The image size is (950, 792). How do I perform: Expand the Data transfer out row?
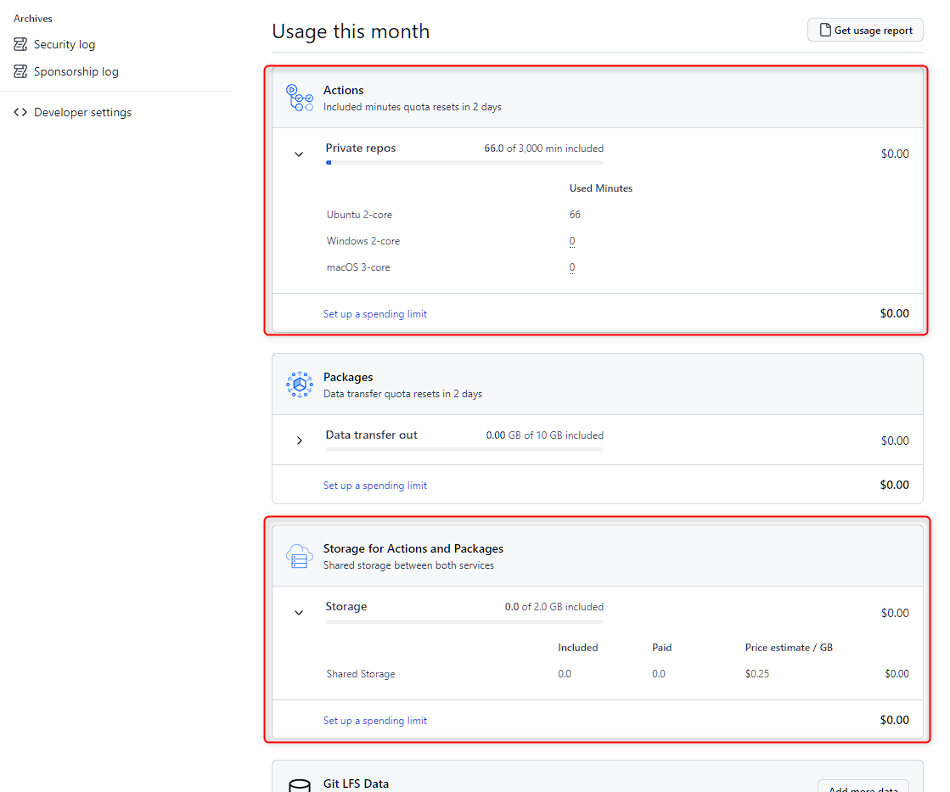[x=298, y=440]
